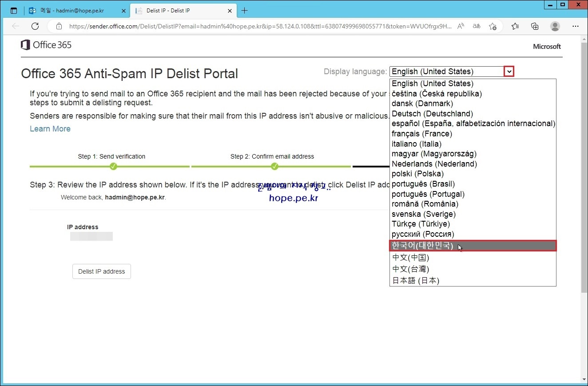Click the site lock icon in address bar

tap(59, 26)
